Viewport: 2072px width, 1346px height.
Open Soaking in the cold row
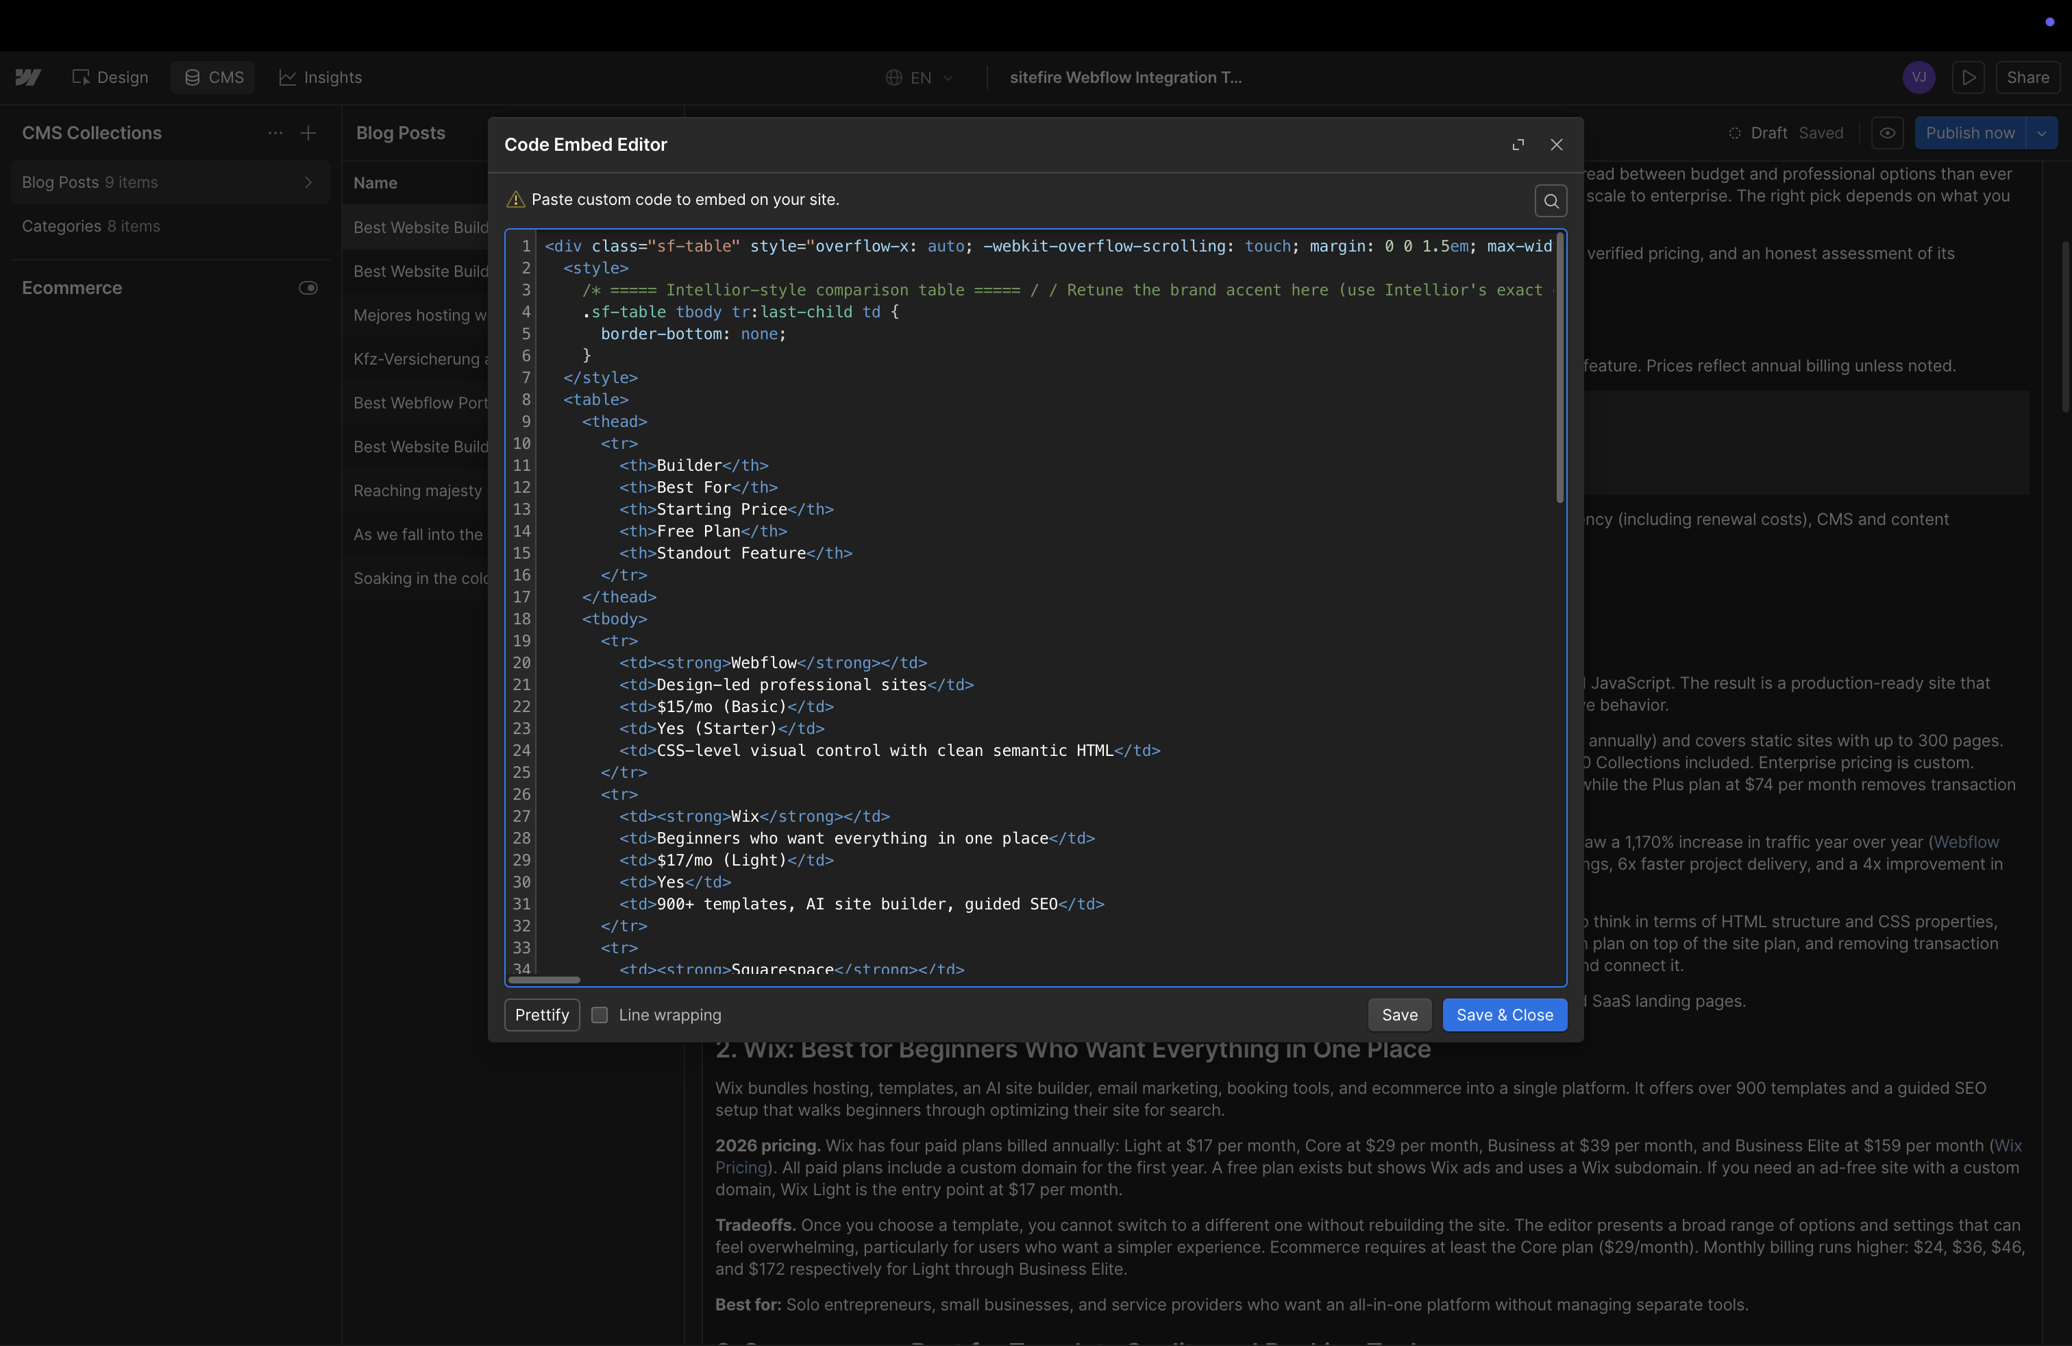coord(421,578)
